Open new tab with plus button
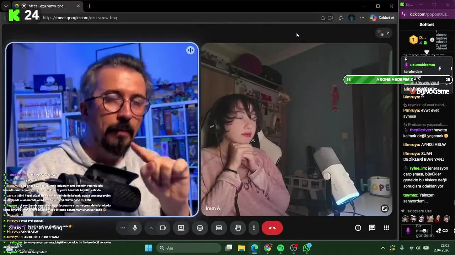Image resolution: width=455 pixels, height=255 pixels. (89, 6)
